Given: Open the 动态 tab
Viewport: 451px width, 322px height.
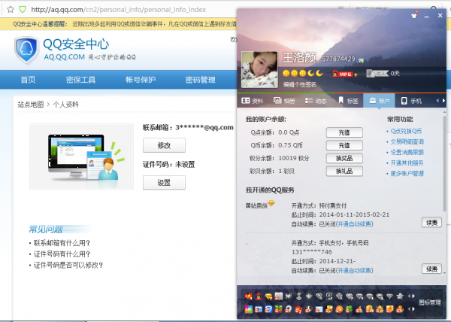Looking at the screenshot, I should (x=316, y=101).
